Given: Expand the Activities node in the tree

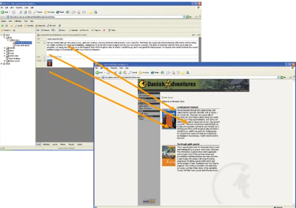Looking at the screenshot, I should coord(5,48).
